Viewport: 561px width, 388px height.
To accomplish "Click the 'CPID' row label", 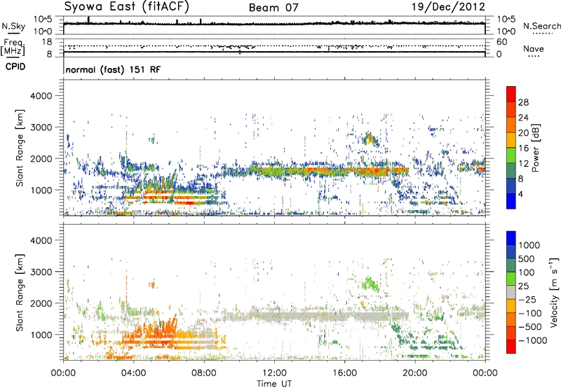I will [x=15, y=67].
